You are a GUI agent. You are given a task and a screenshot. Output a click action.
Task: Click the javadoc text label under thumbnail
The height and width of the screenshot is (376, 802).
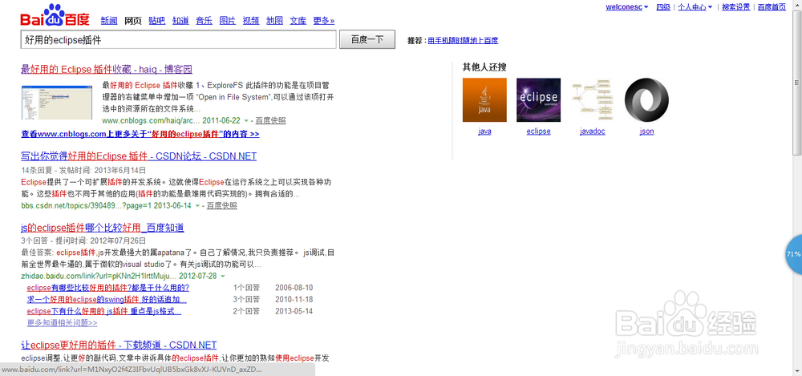pyautogui.click(x=593, y=131)
